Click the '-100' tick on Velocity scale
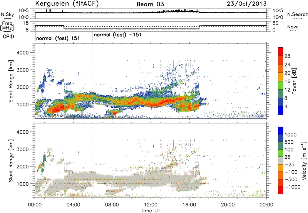Image resolution: width=308 pixels, height=213 pixels. (291, 172)
